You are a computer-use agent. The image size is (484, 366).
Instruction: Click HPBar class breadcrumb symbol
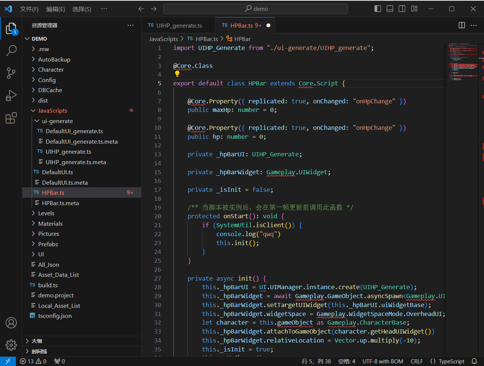coord(239,39)
